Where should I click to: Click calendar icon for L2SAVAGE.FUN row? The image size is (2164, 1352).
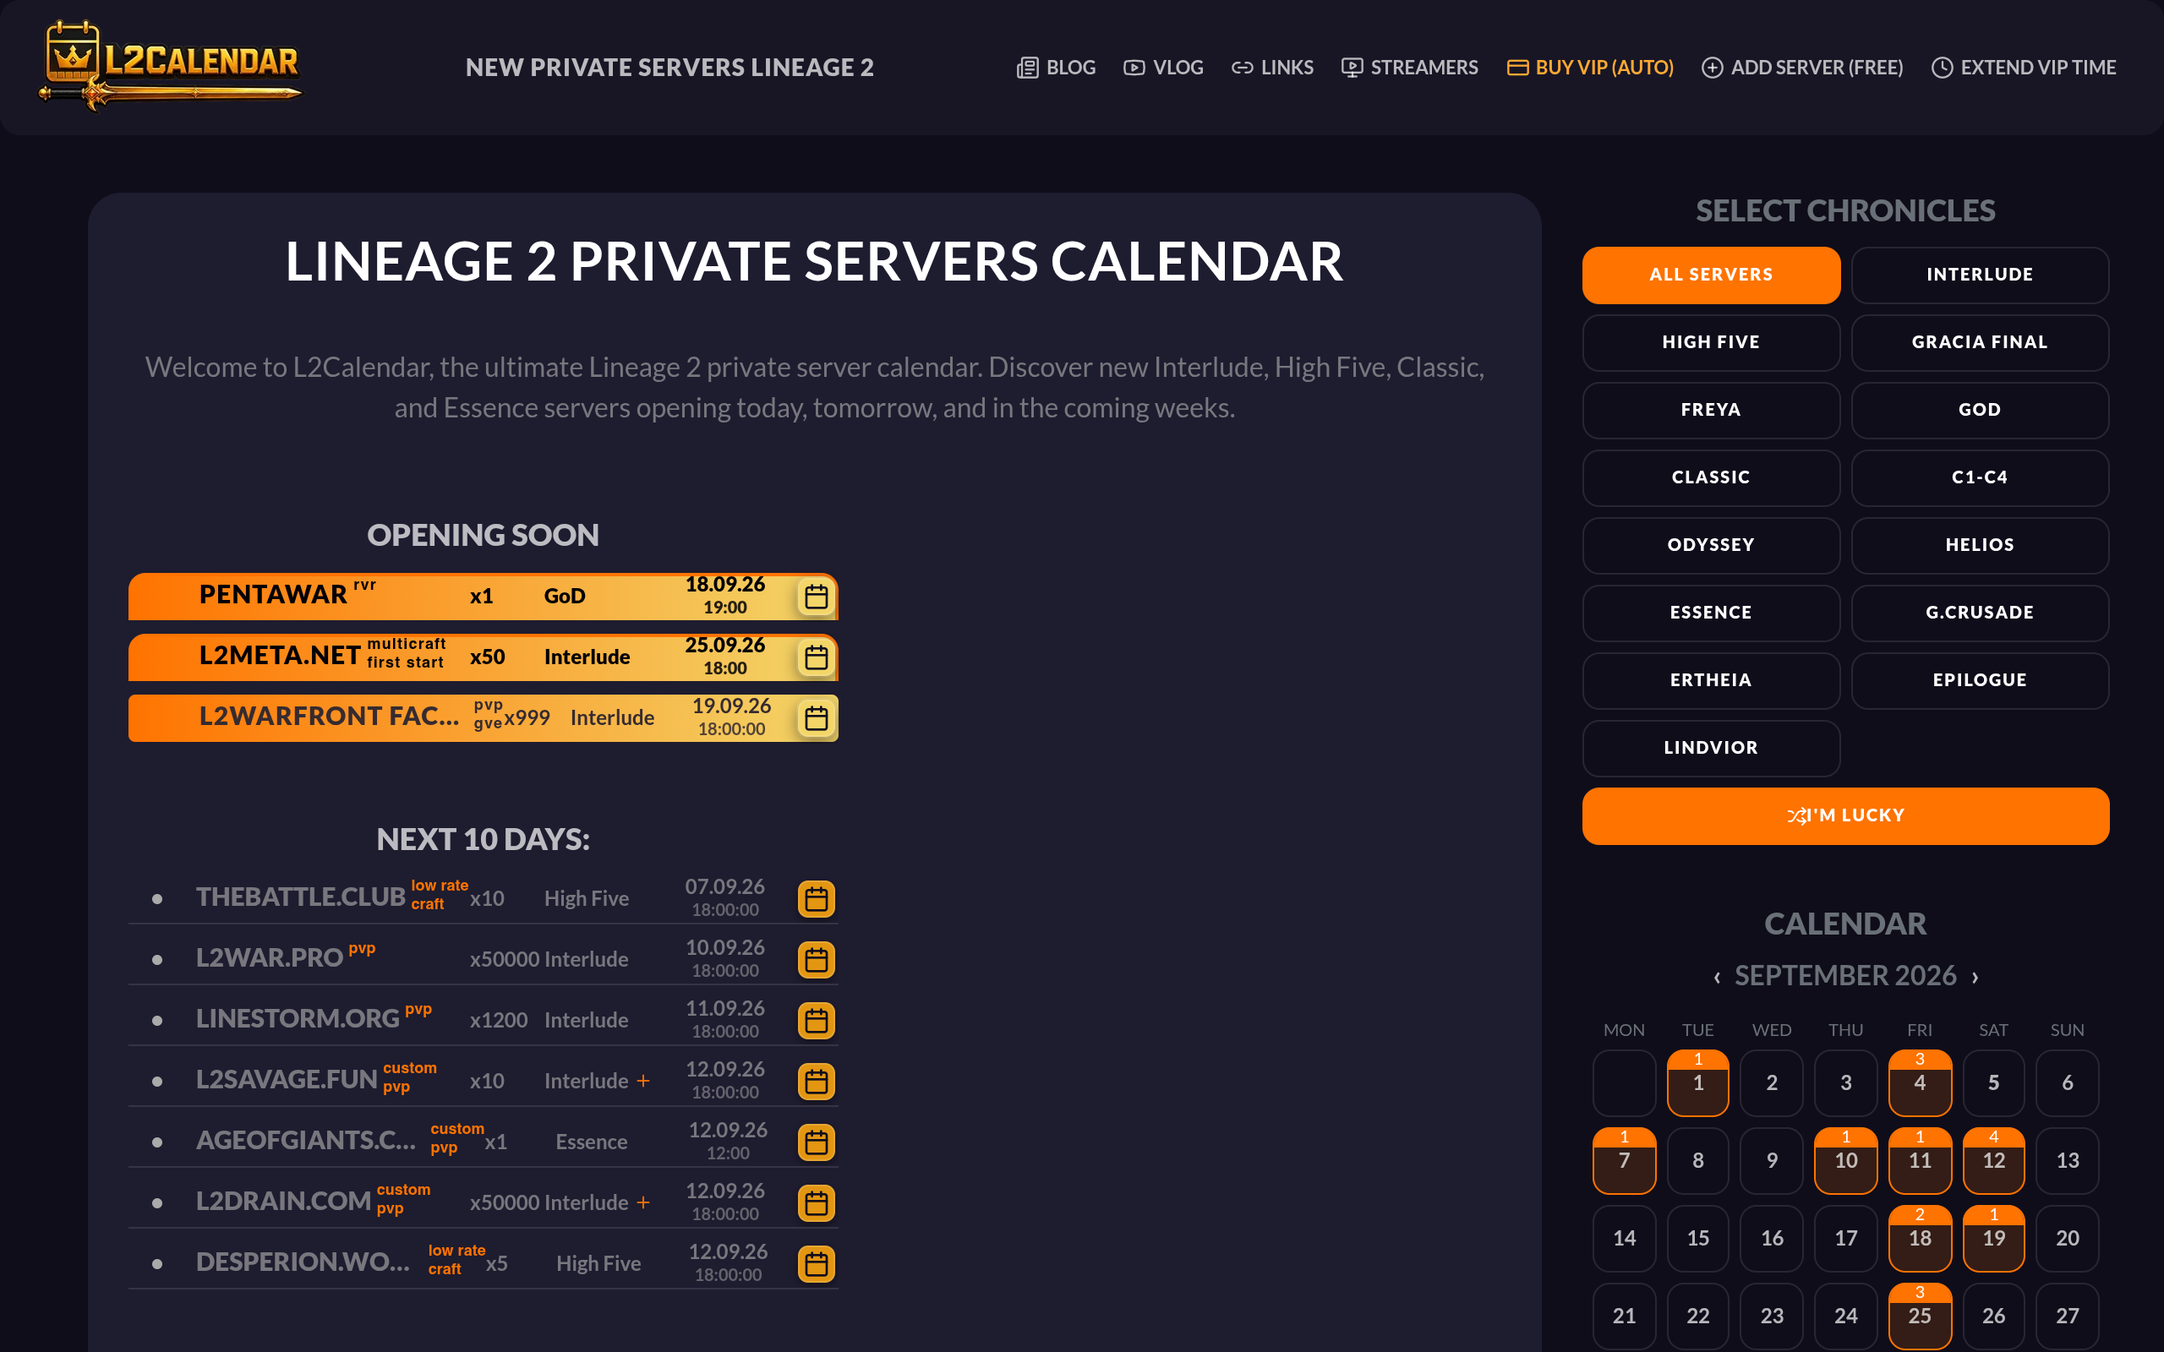(816, 1081)
